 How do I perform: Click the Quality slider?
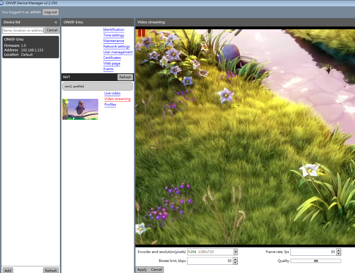[315, 261]
